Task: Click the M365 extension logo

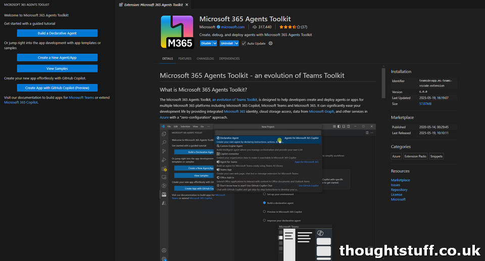Action: 177,32
